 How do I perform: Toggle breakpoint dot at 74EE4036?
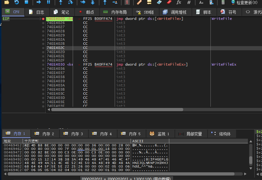point(43,69)
